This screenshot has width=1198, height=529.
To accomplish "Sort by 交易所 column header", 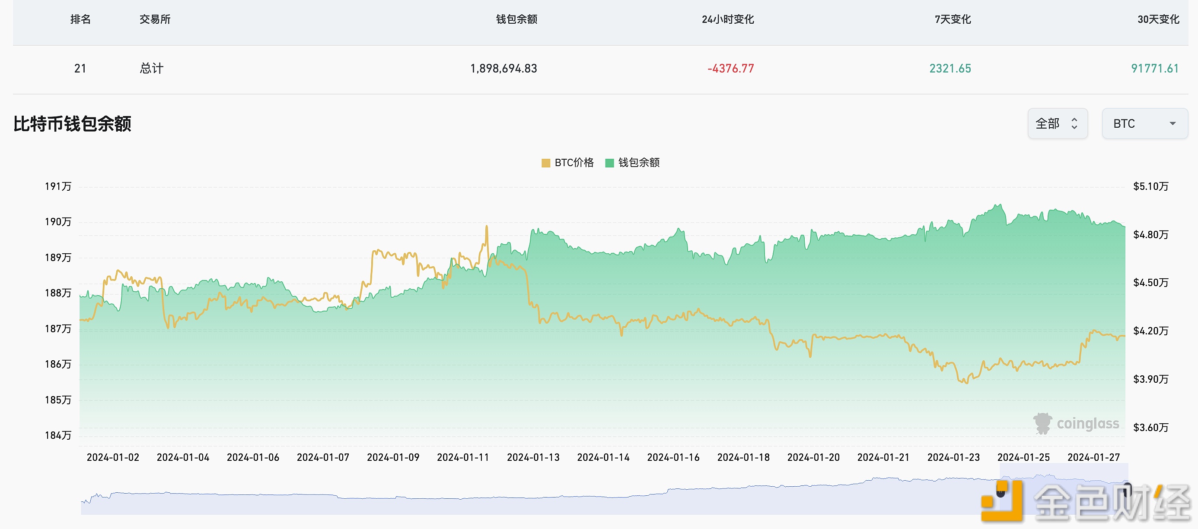I will [155, 19].
